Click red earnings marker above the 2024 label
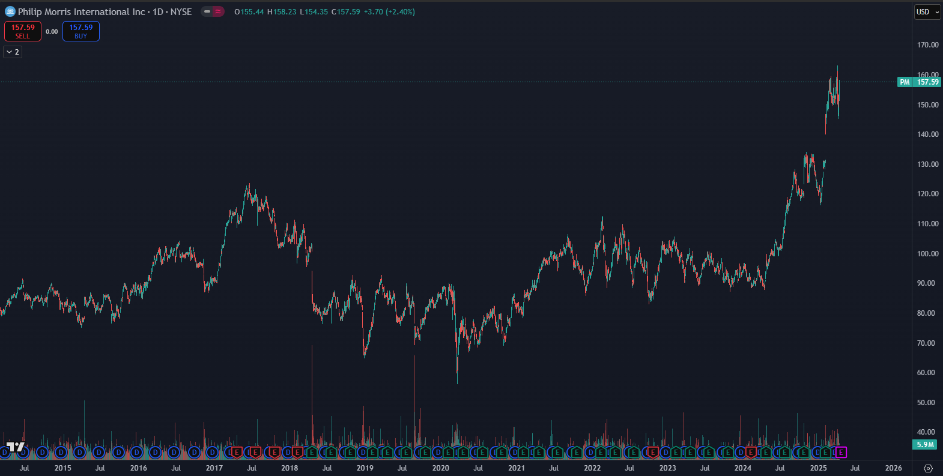943x476 pixels. click(750, 453)
